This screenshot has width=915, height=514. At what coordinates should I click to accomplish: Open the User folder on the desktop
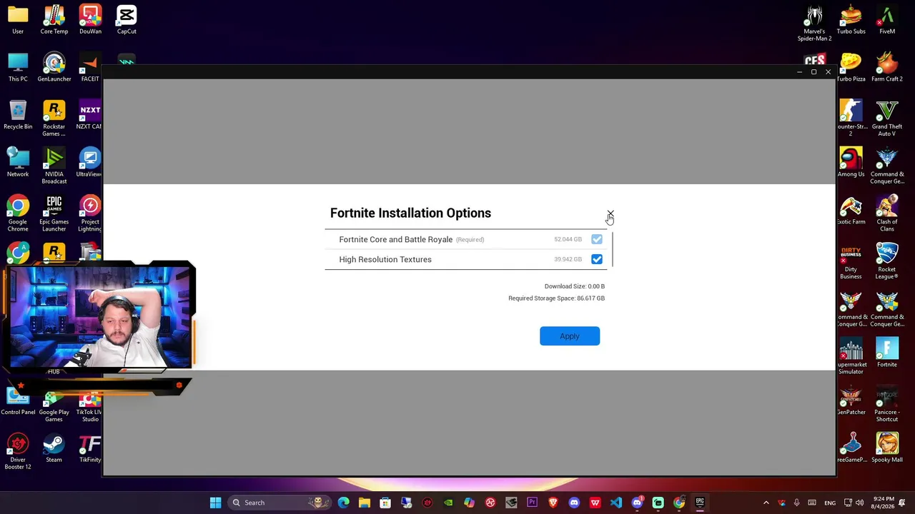18,20
